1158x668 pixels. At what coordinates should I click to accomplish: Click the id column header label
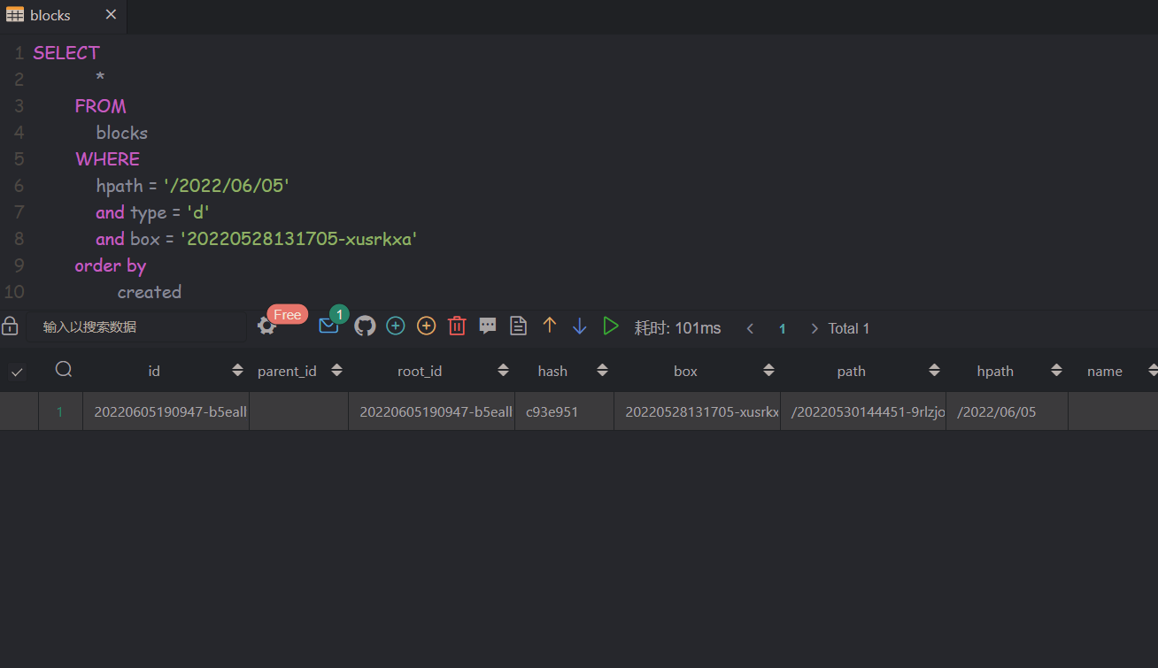click(x=154, y=372)
